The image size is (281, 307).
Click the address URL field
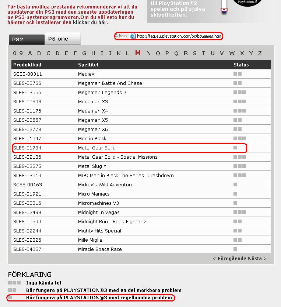click(179, 36)
